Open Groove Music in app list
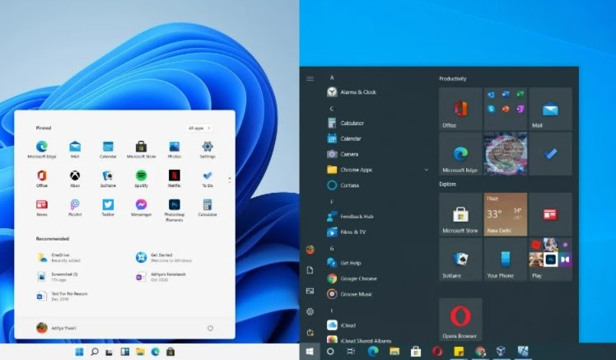 (x=349, y=294)
